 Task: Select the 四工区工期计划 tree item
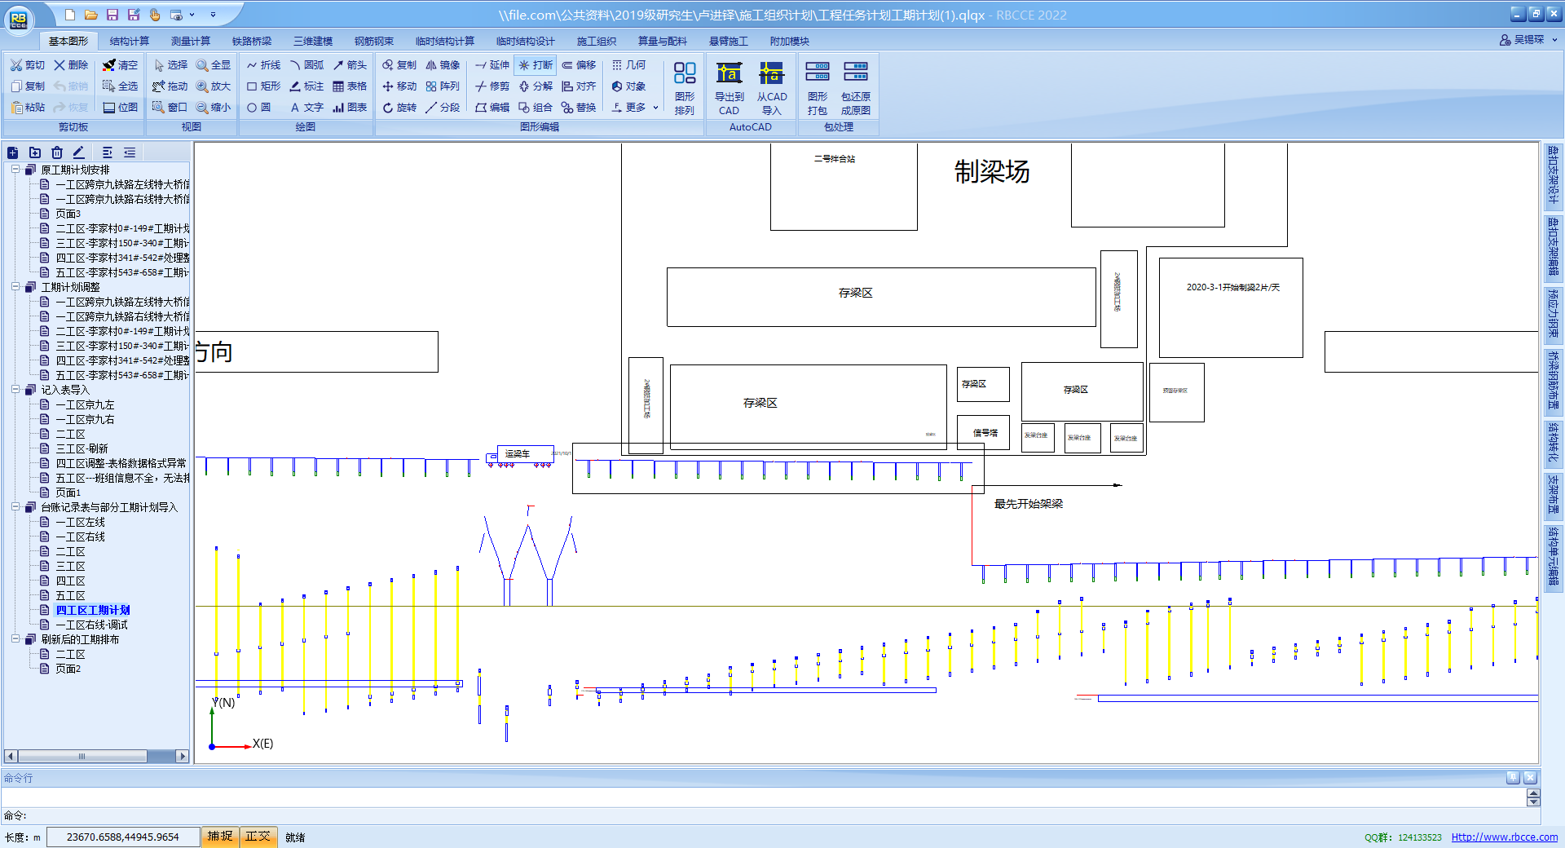tap(92, 610)
